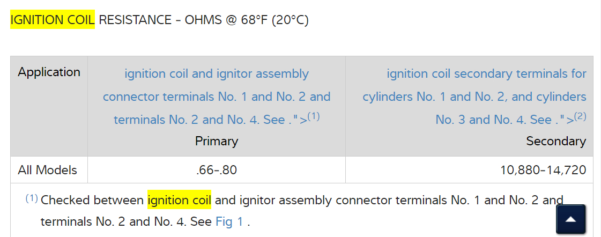Click highlighted IGNITION COIL in the title
The width and height of the screenshot is (601, 237).
coord(53,20)
